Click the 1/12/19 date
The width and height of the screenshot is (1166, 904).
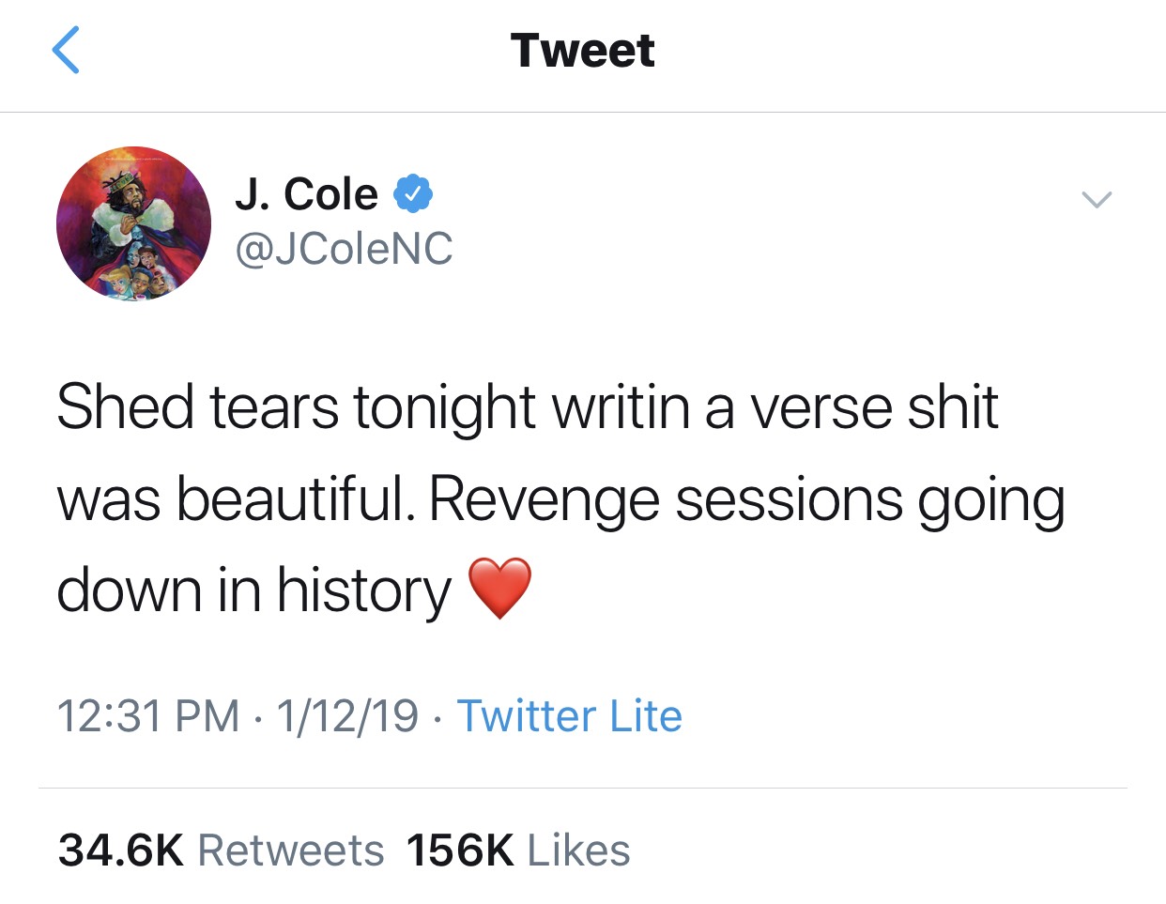click(x=347, y=715)
